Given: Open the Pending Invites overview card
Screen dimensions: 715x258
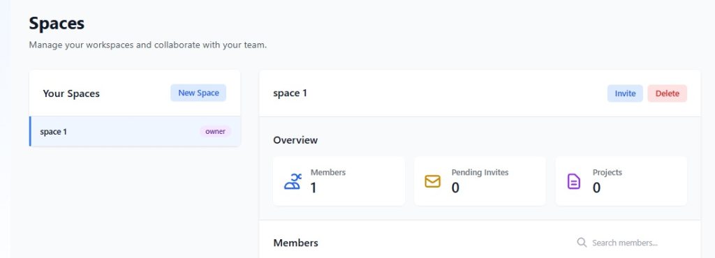Looking at the screenshot, I should point(480,181).
